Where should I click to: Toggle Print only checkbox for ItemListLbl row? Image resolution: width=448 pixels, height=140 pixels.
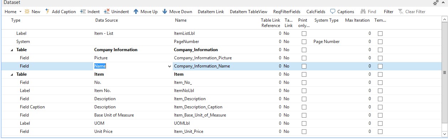tap(304, 33)
